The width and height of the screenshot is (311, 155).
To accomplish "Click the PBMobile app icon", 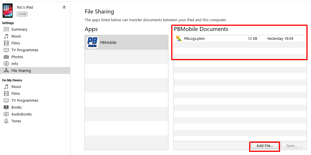I will click(x=92, y=42).
